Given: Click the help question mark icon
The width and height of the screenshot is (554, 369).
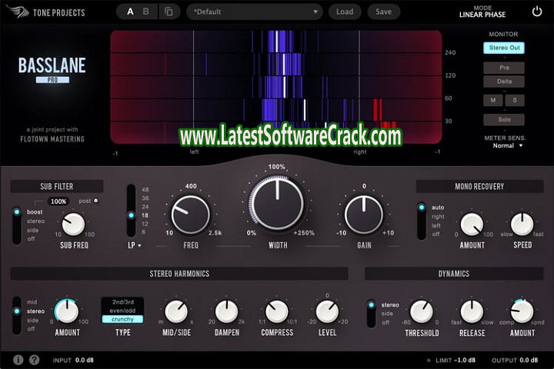Looking at the screenshot, I should pos(34,359).
